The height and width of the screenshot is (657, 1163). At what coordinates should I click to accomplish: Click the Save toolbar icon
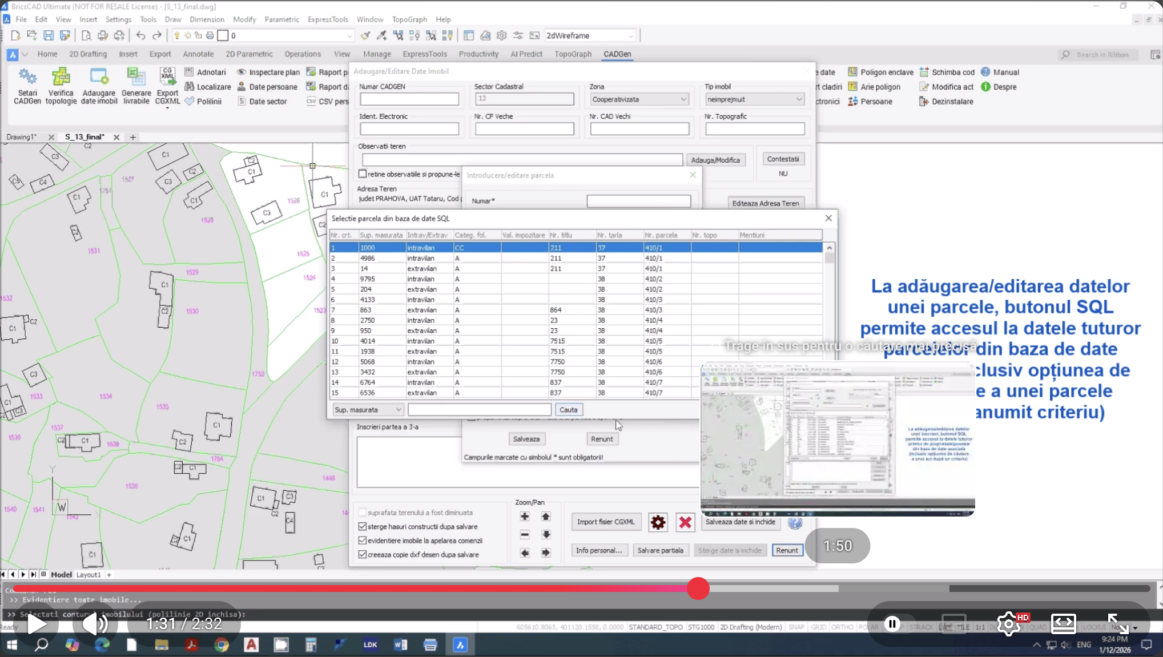(49, 35)
